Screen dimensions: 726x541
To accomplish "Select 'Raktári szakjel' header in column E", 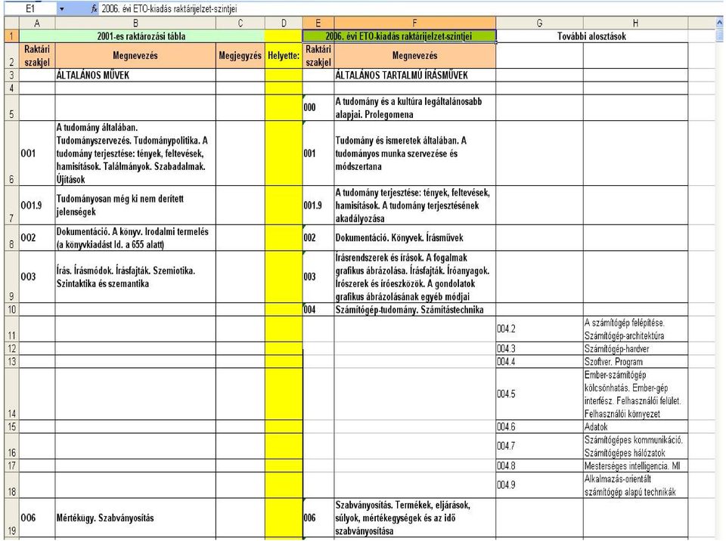I will [318, 55].
